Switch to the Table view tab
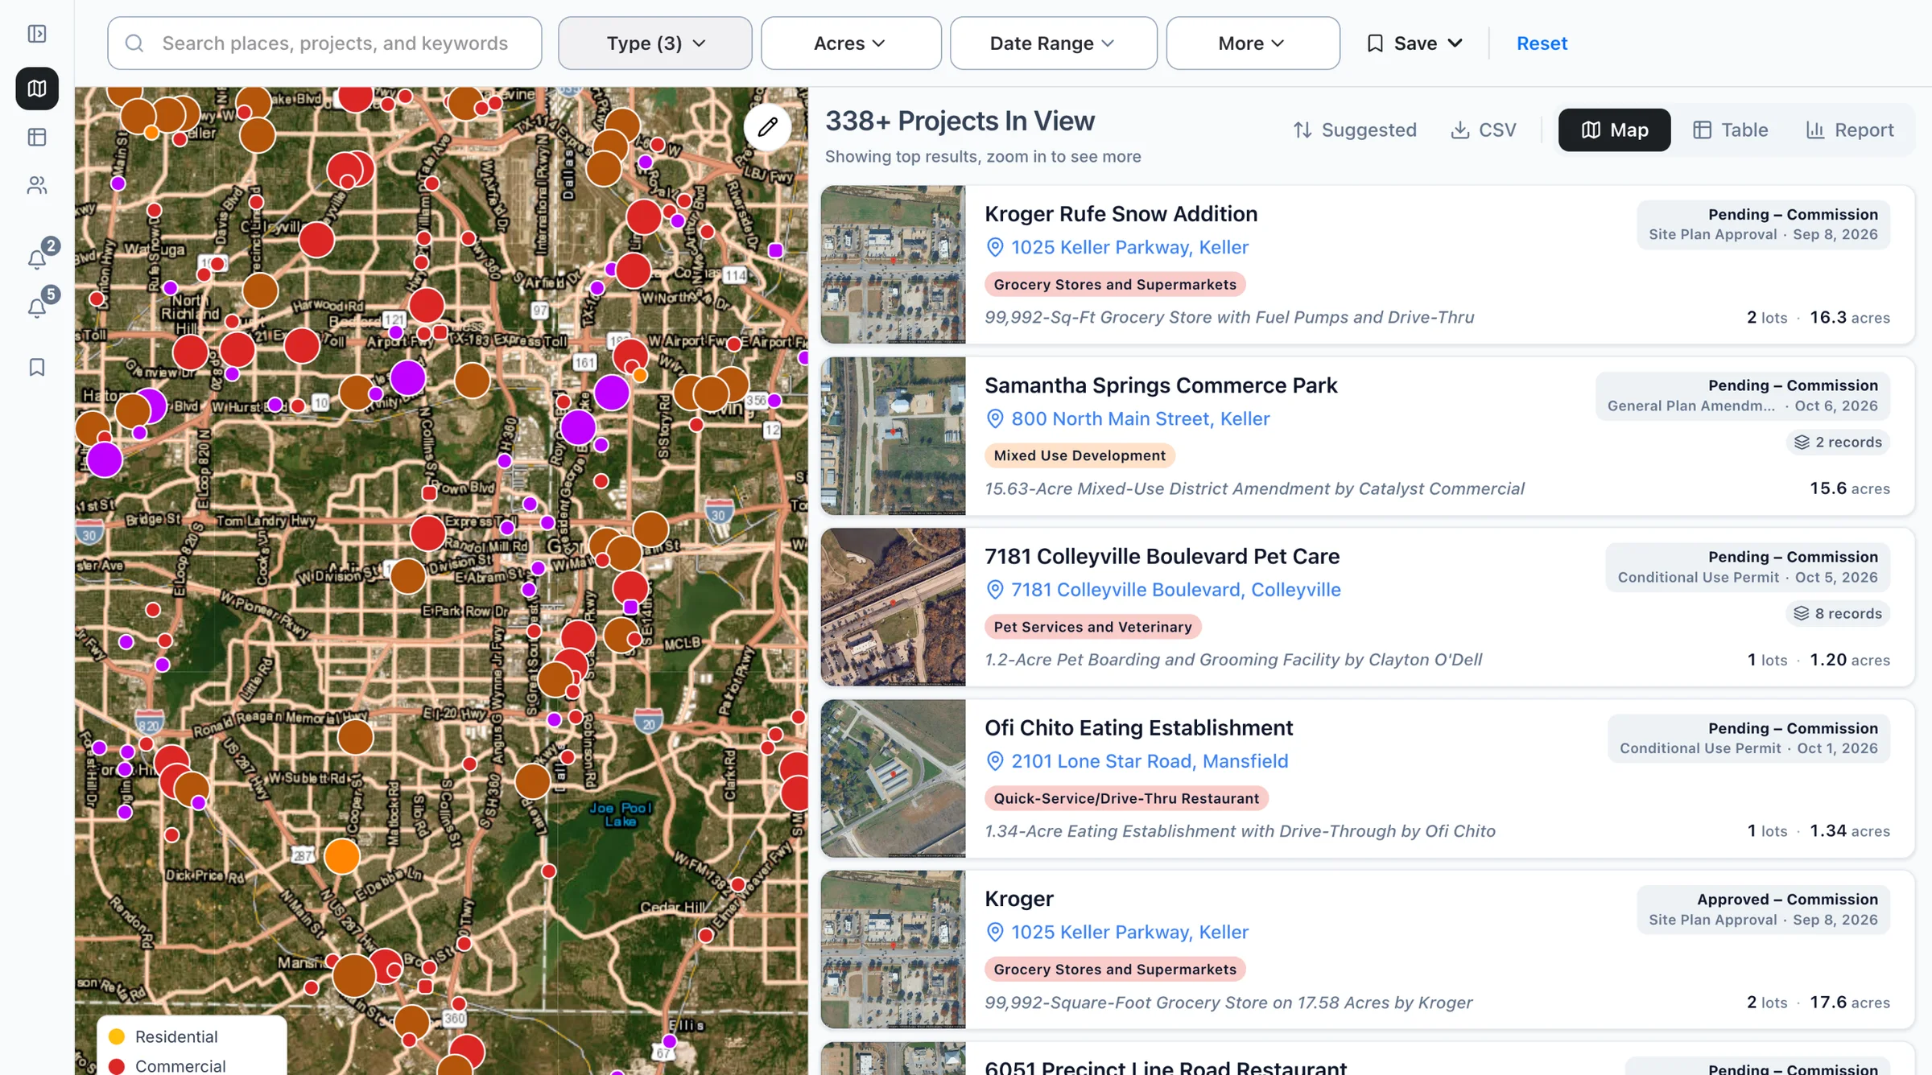 (x=1730, y=130)
